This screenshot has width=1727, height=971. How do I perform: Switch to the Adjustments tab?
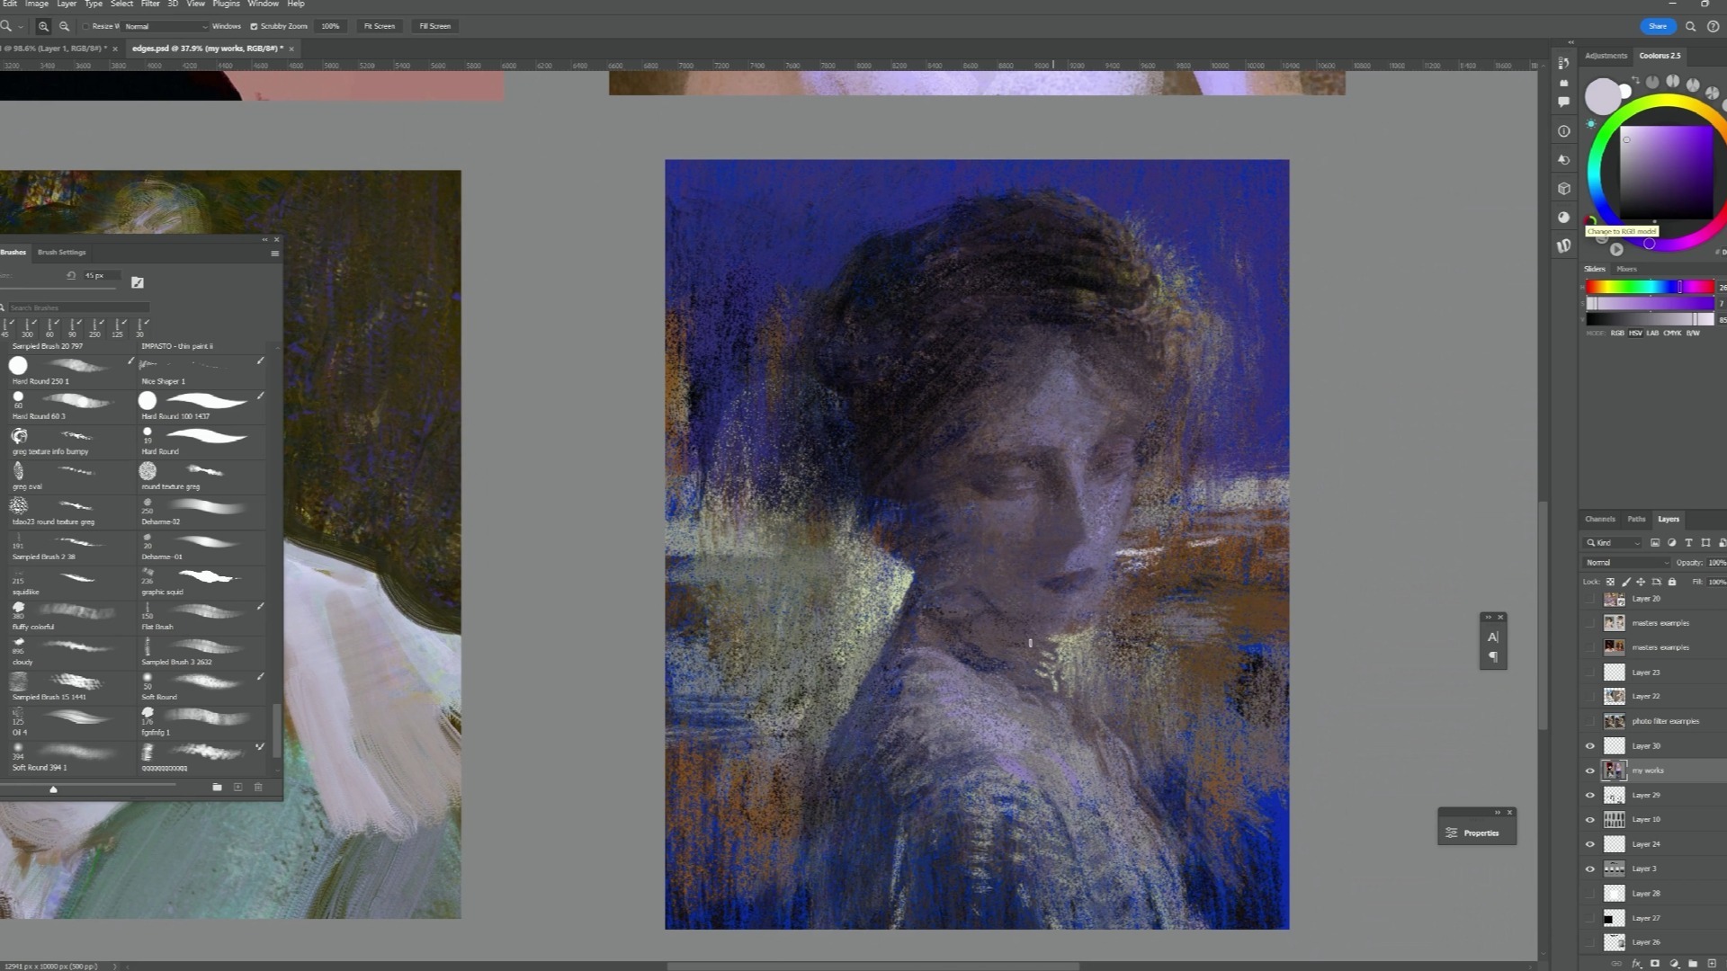1606,56
